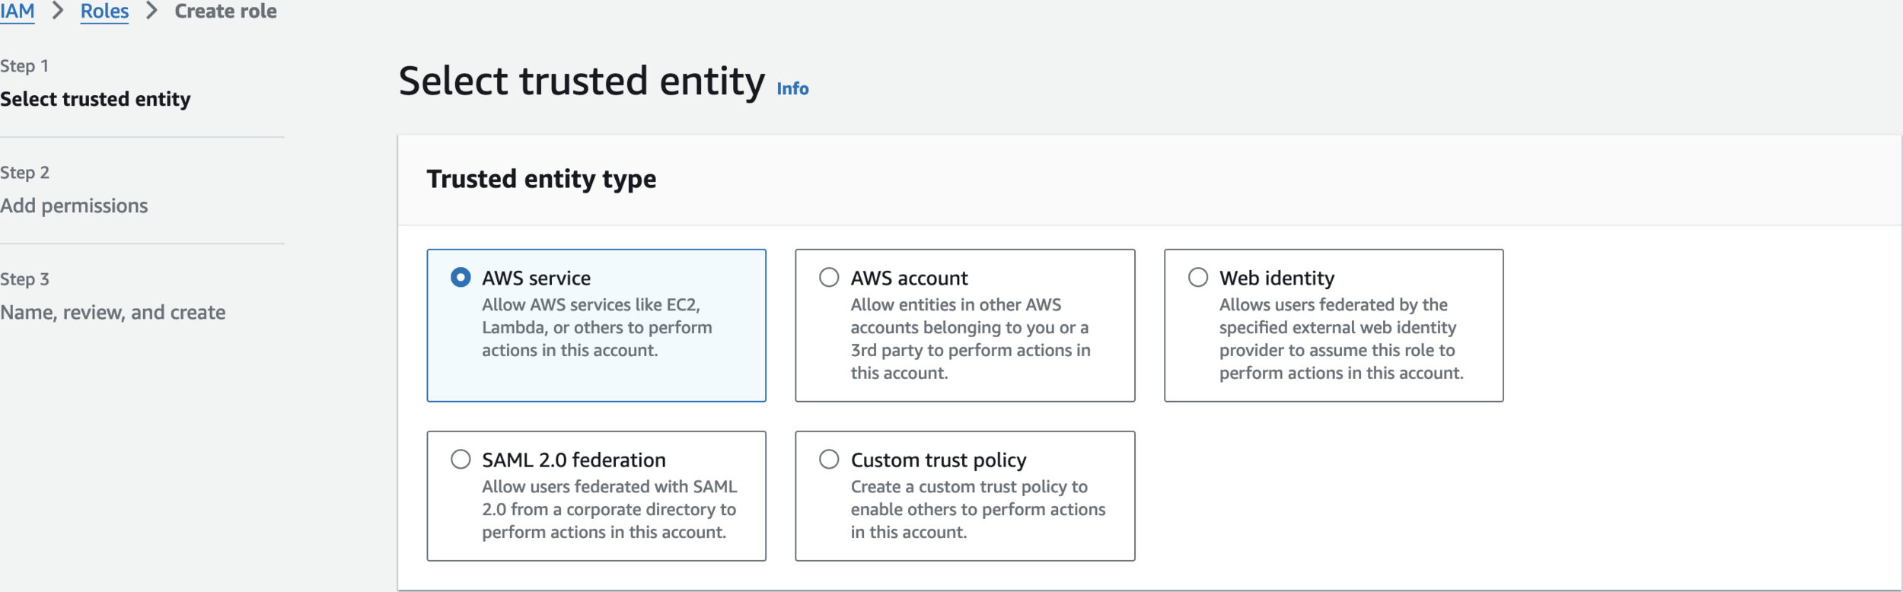
Task: Click the Create role breadcrumb text
Action: (x=225, y=11)
